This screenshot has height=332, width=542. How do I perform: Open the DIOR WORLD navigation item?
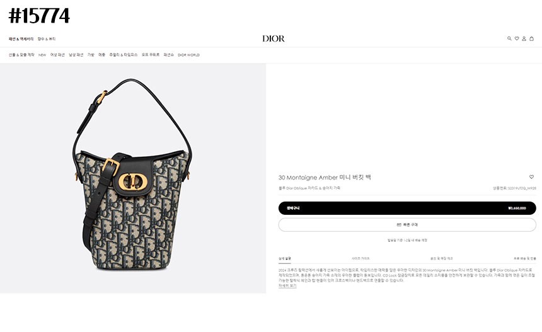pyautogui.click(x=188, y=55)
